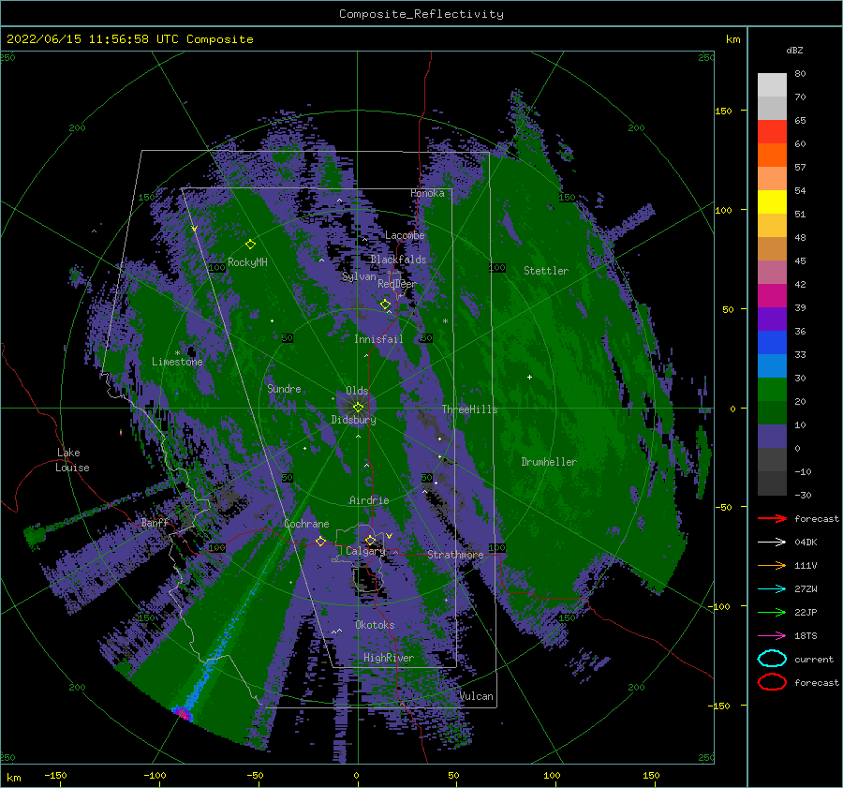Click the Limestone label
This screenshot has width=843, height=788.
coord(177,362)
